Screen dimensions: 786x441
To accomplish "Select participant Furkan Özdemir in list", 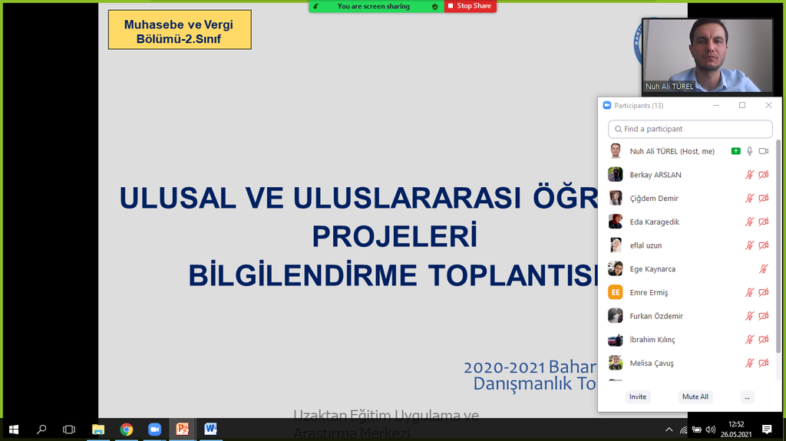I will pyautogui.click(x=687, y=316).
